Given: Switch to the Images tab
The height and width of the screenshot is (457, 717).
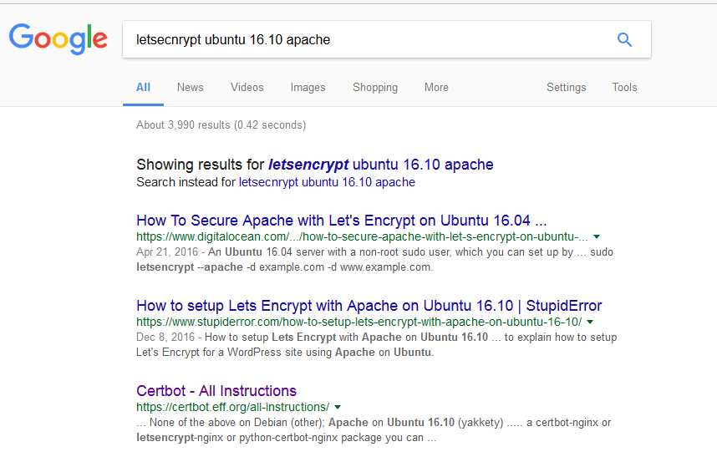Looking at the screenshot, I should pyautogui.click(x=308, y=87).
